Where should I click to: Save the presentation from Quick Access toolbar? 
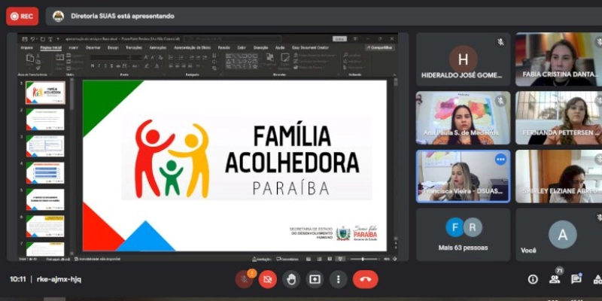25,39
